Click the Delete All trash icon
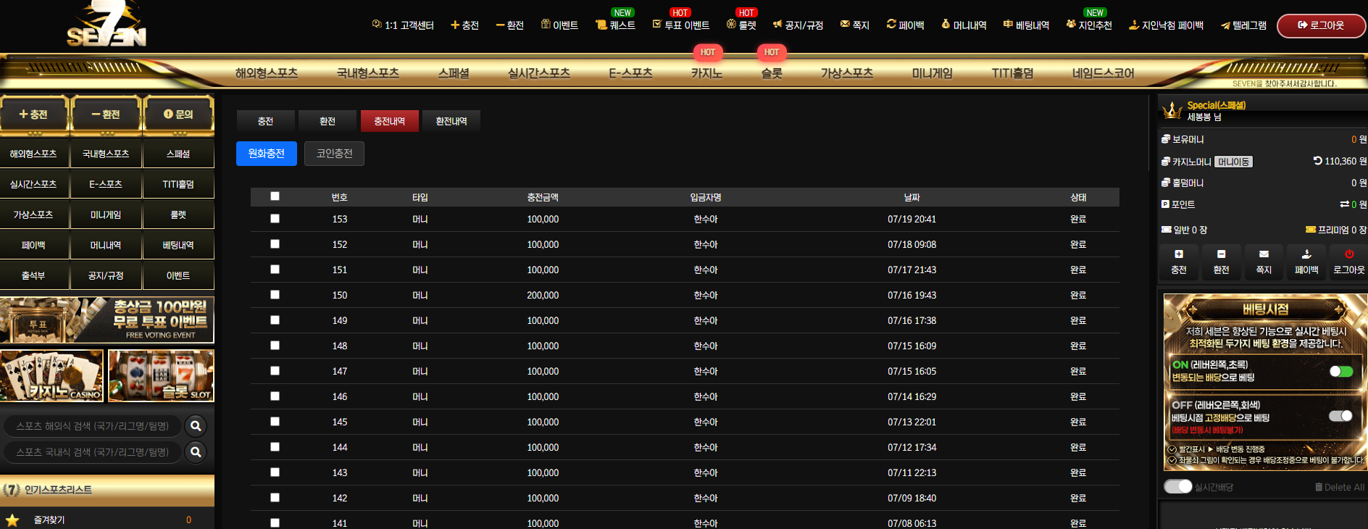 point(1319,487)
